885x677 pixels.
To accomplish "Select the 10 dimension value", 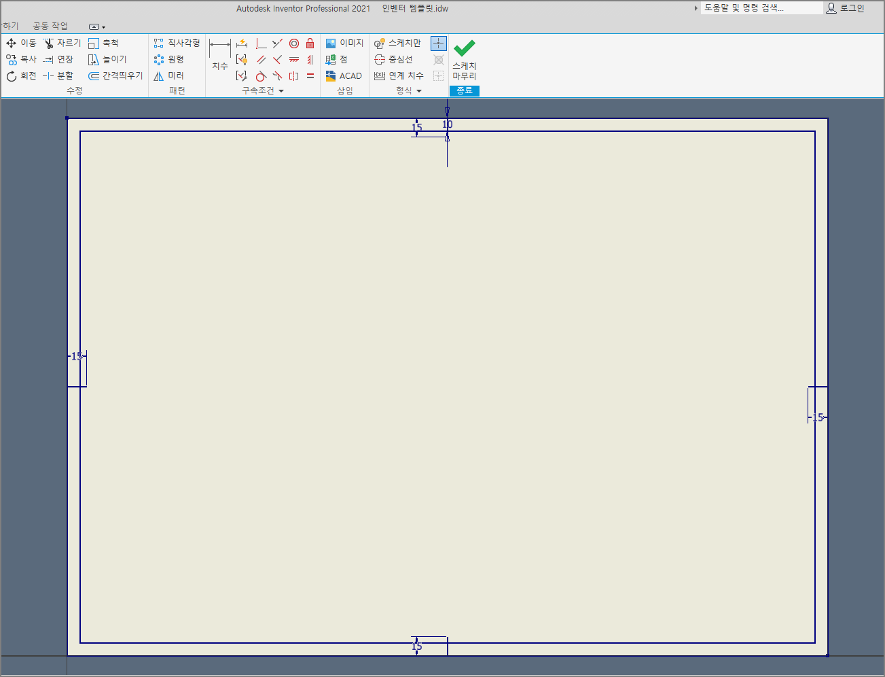I will [x=448, y=124].
